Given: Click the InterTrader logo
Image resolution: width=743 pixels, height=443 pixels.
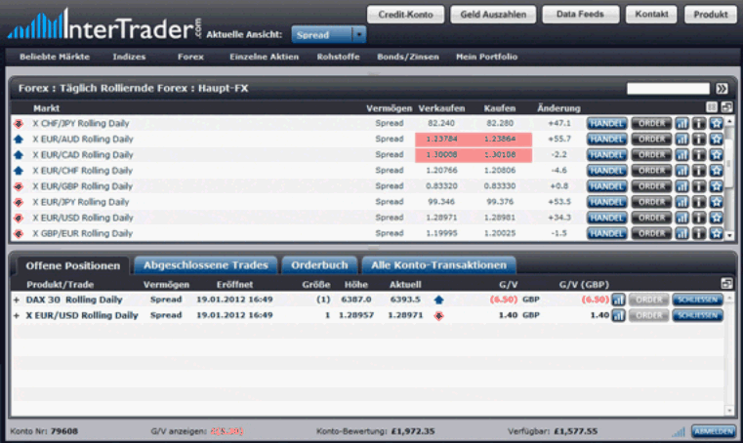Looking at the screenshot, I should coord(104,24).
